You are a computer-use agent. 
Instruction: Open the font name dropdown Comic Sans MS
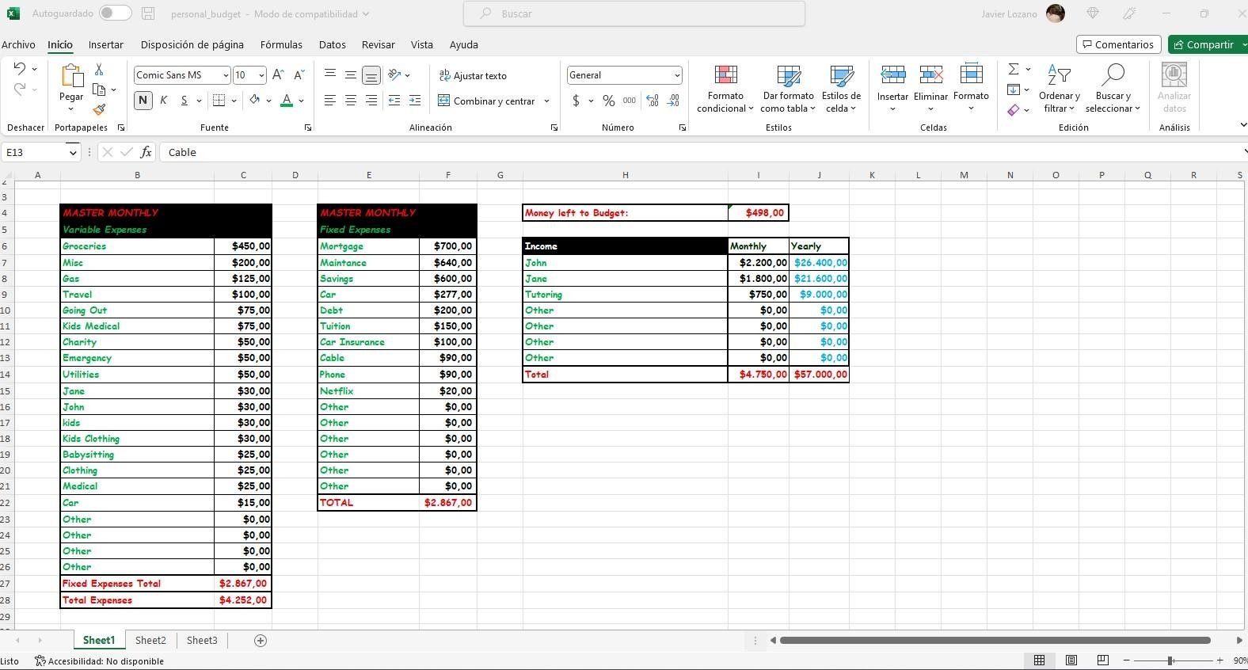tap(226, 75)
